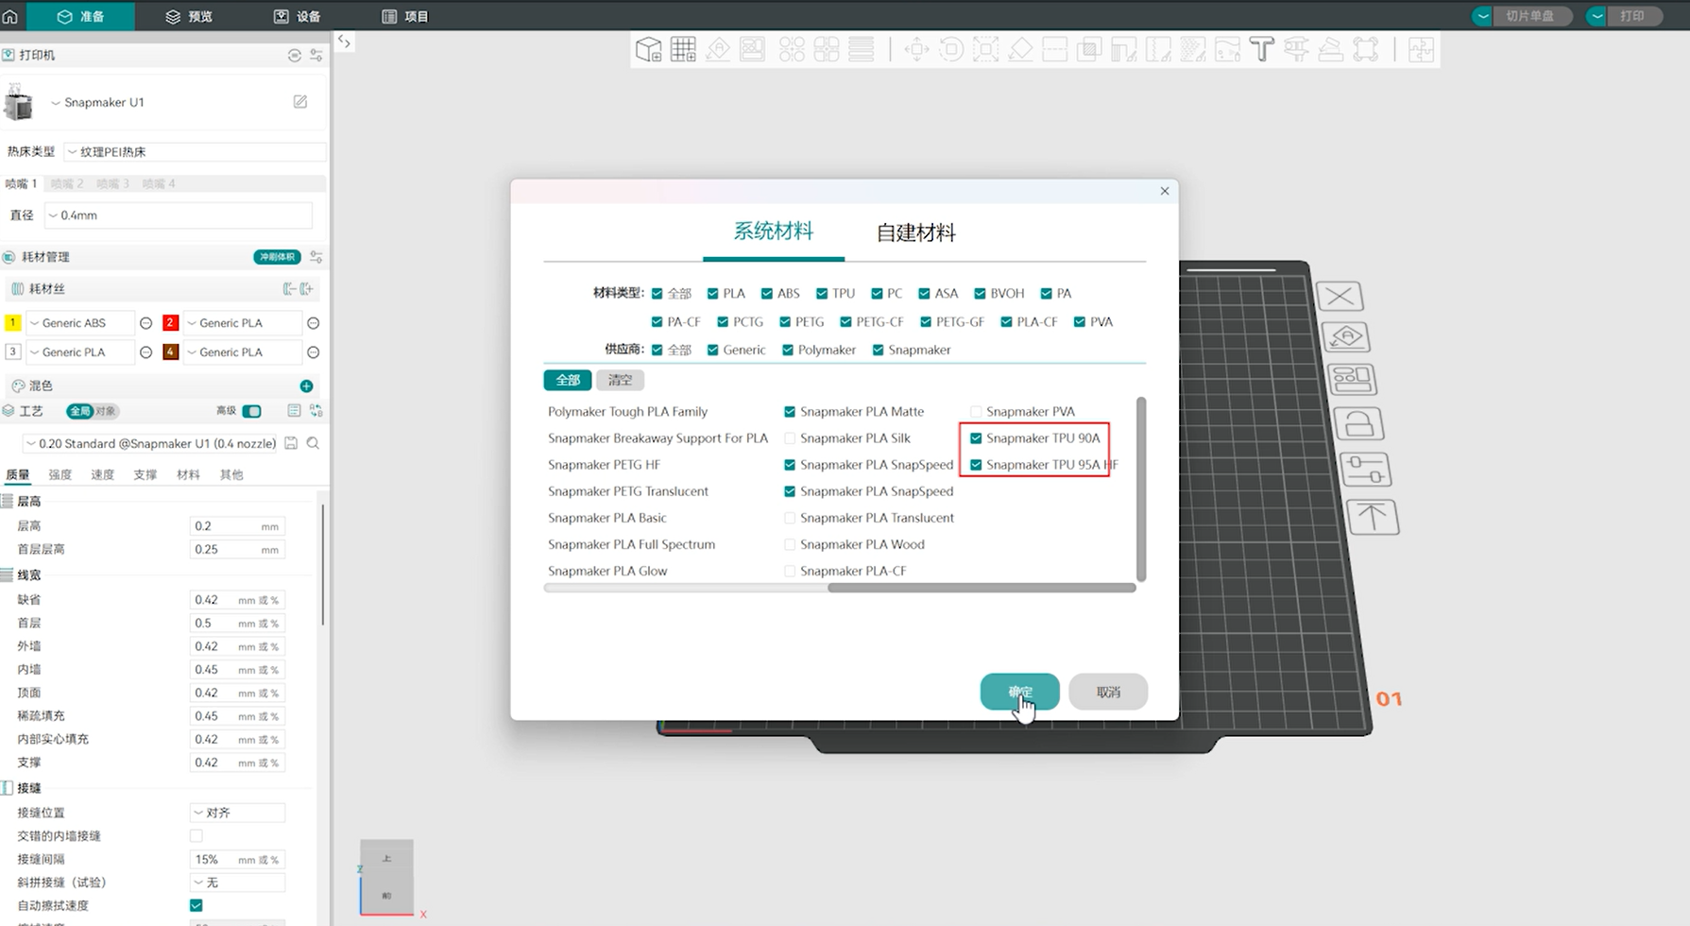
Task: Click the remove plate X icon
Action: [x=1340, y=296]
